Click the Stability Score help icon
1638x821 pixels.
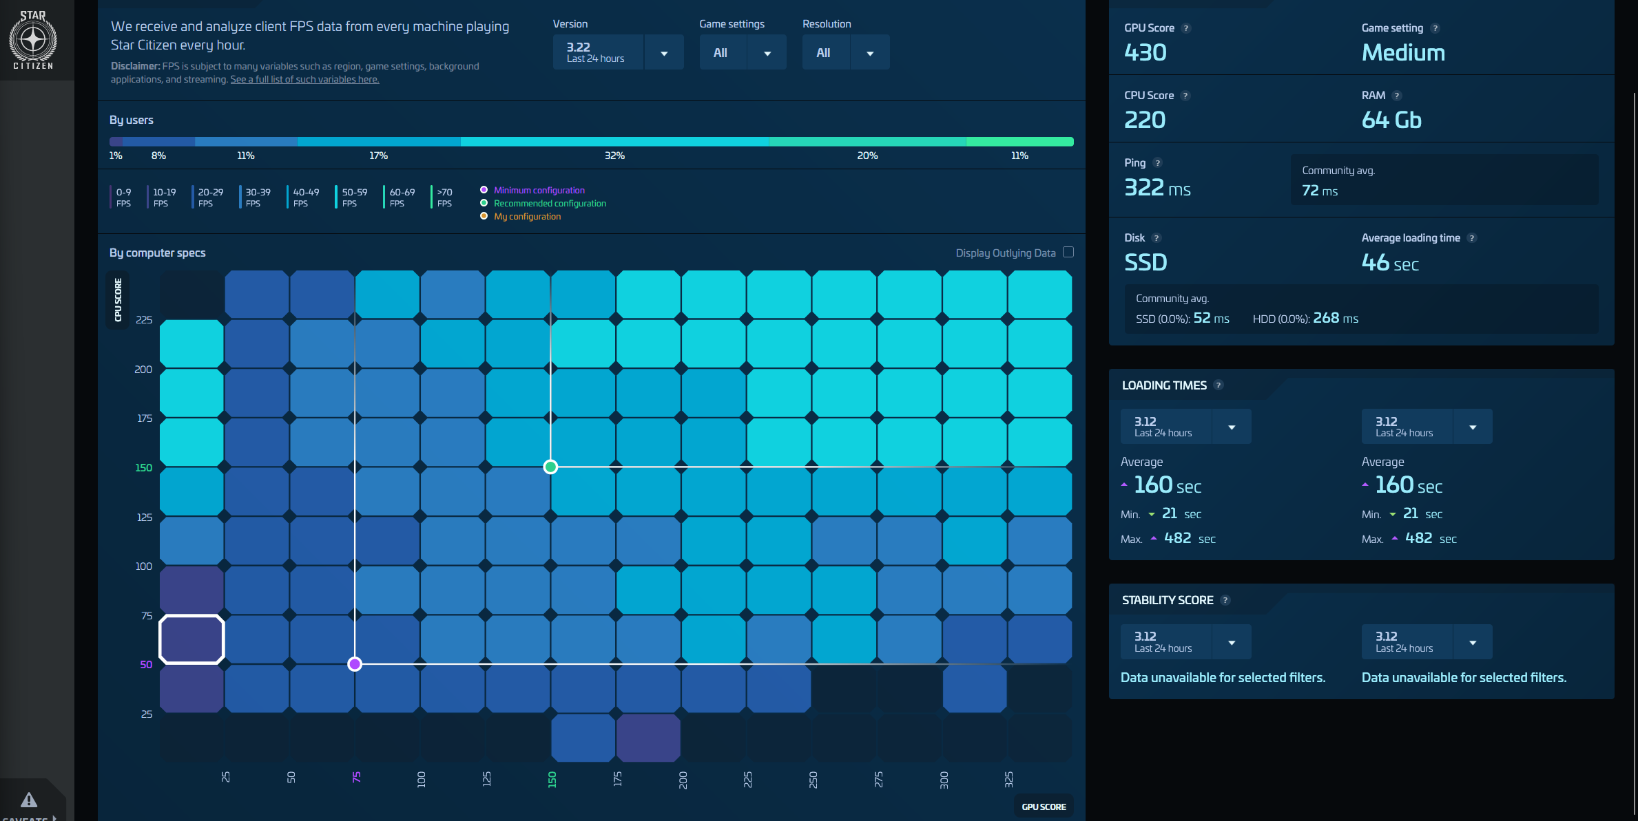pos(1225,600)
